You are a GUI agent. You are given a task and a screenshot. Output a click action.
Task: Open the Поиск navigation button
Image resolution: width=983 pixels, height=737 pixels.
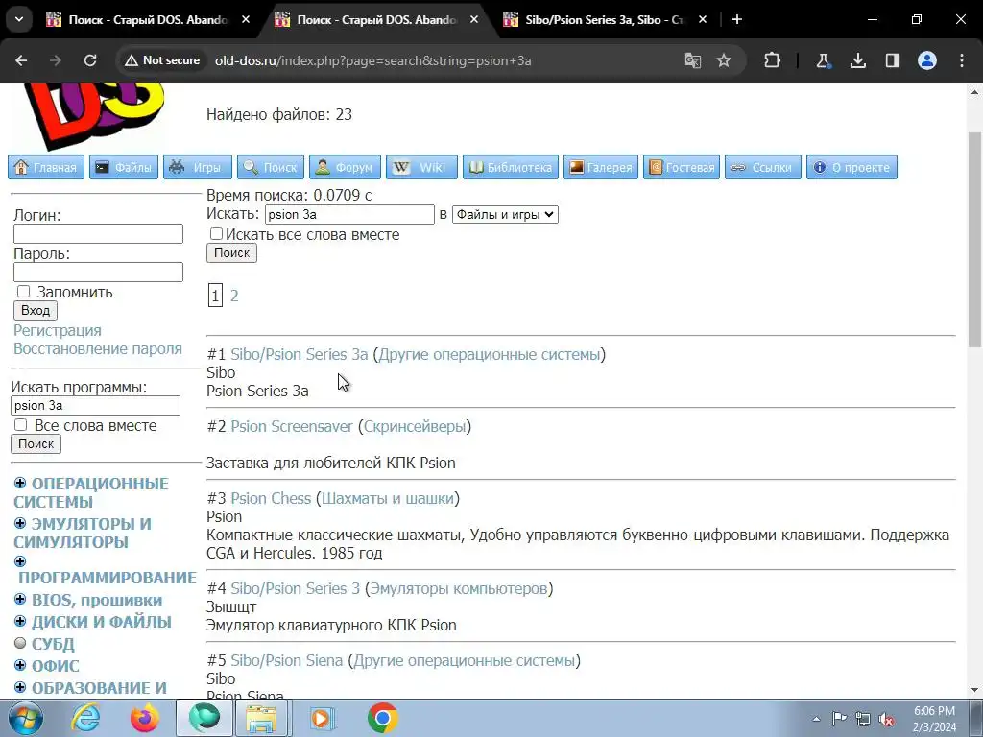coord(270,167)
